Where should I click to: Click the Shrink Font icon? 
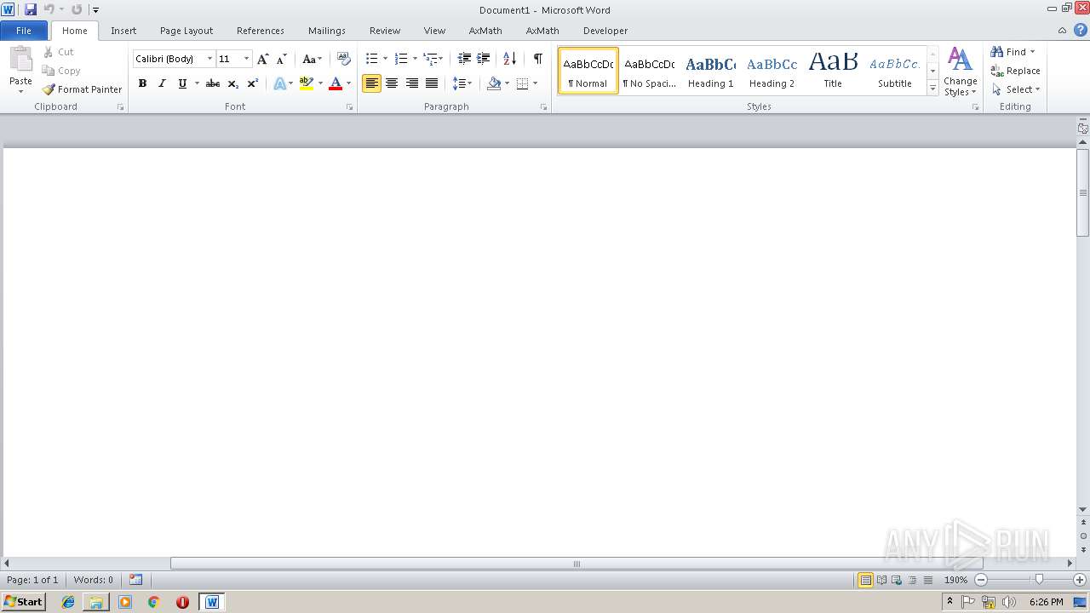point(282,59)
